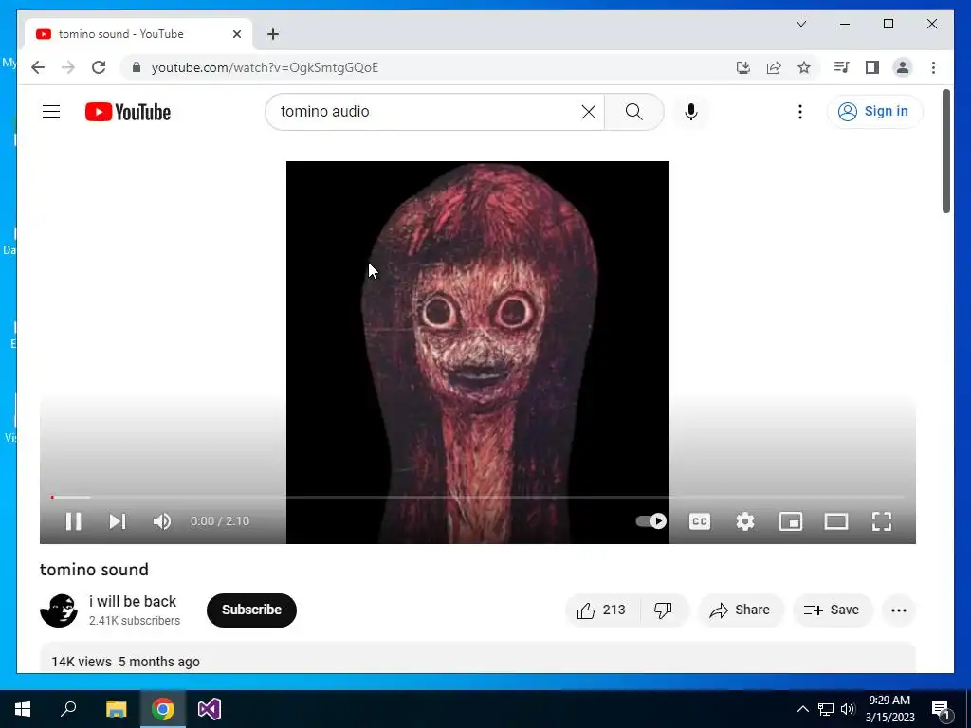Pause the video playback
The height and width of the screenshot is (728, 971).
click(x=73, y=521)
